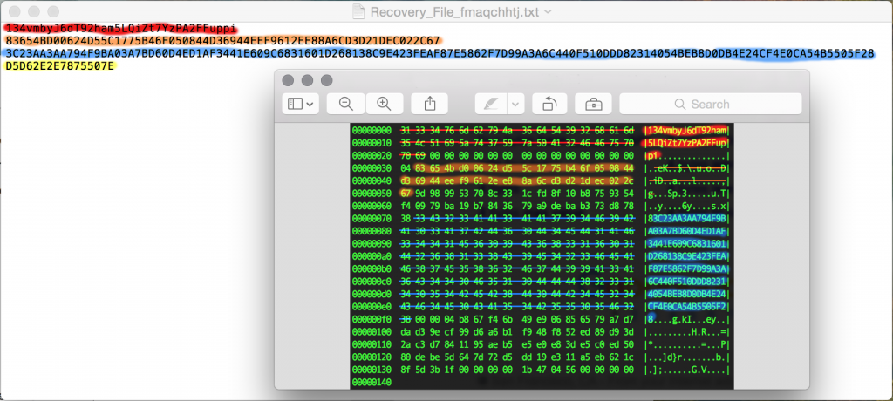Click the ASCII text |5LQiZt7YzPA2FFup|

687,142
